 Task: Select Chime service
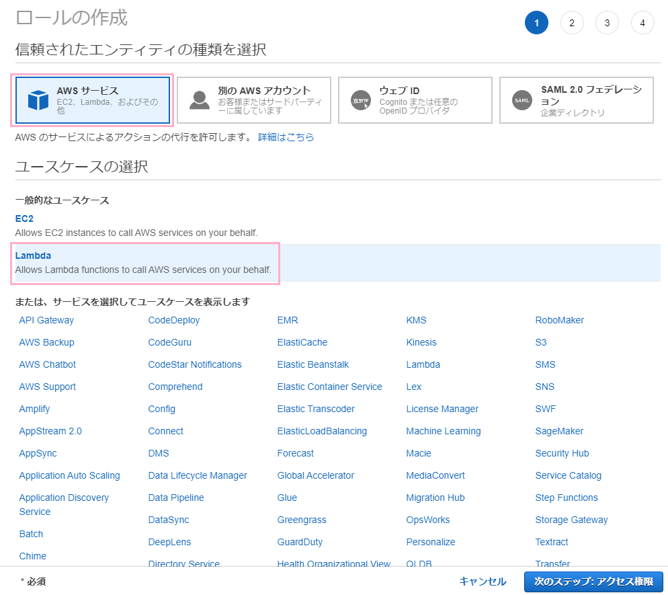tap(33, 556)
